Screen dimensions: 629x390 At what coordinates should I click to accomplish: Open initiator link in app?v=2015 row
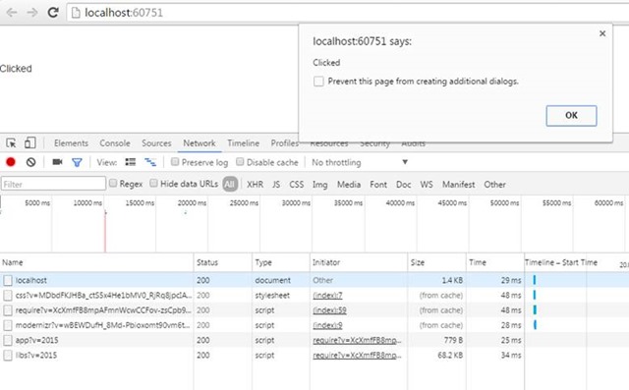click(x=357, y=340)
